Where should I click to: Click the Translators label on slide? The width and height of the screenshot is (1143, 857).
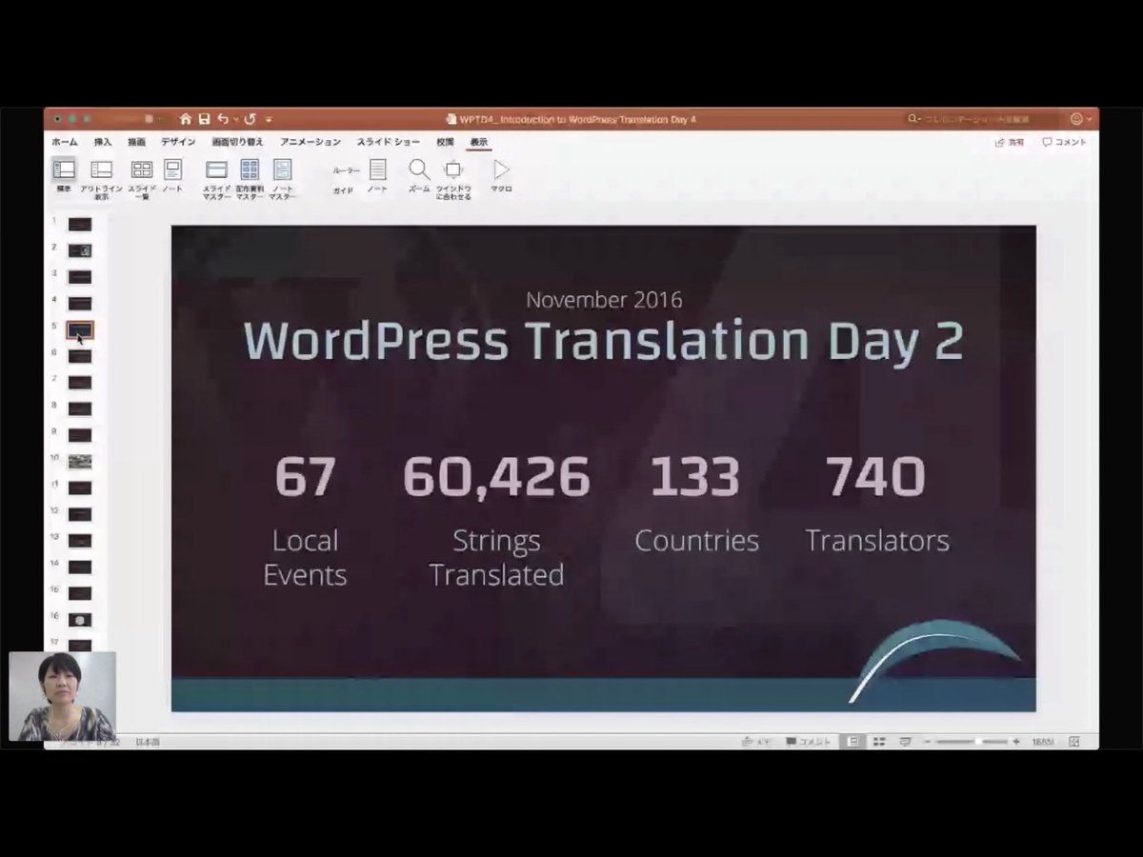pyautogui.click(x=877, y=541)
